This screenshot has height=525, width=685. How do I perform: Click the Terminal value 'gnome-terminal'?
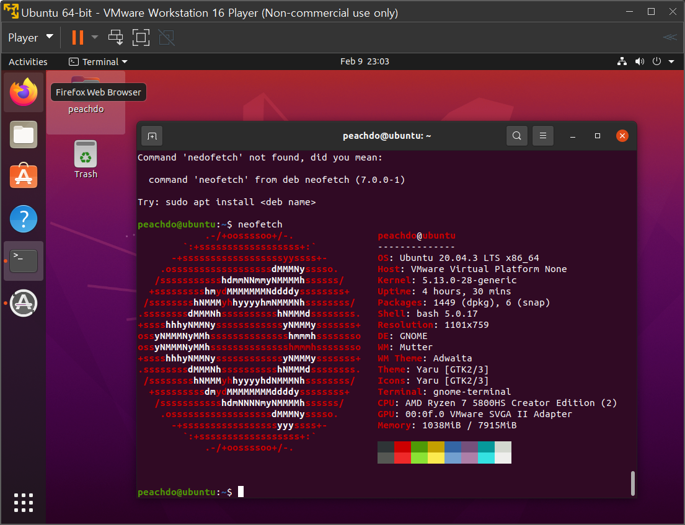(472, 392)
